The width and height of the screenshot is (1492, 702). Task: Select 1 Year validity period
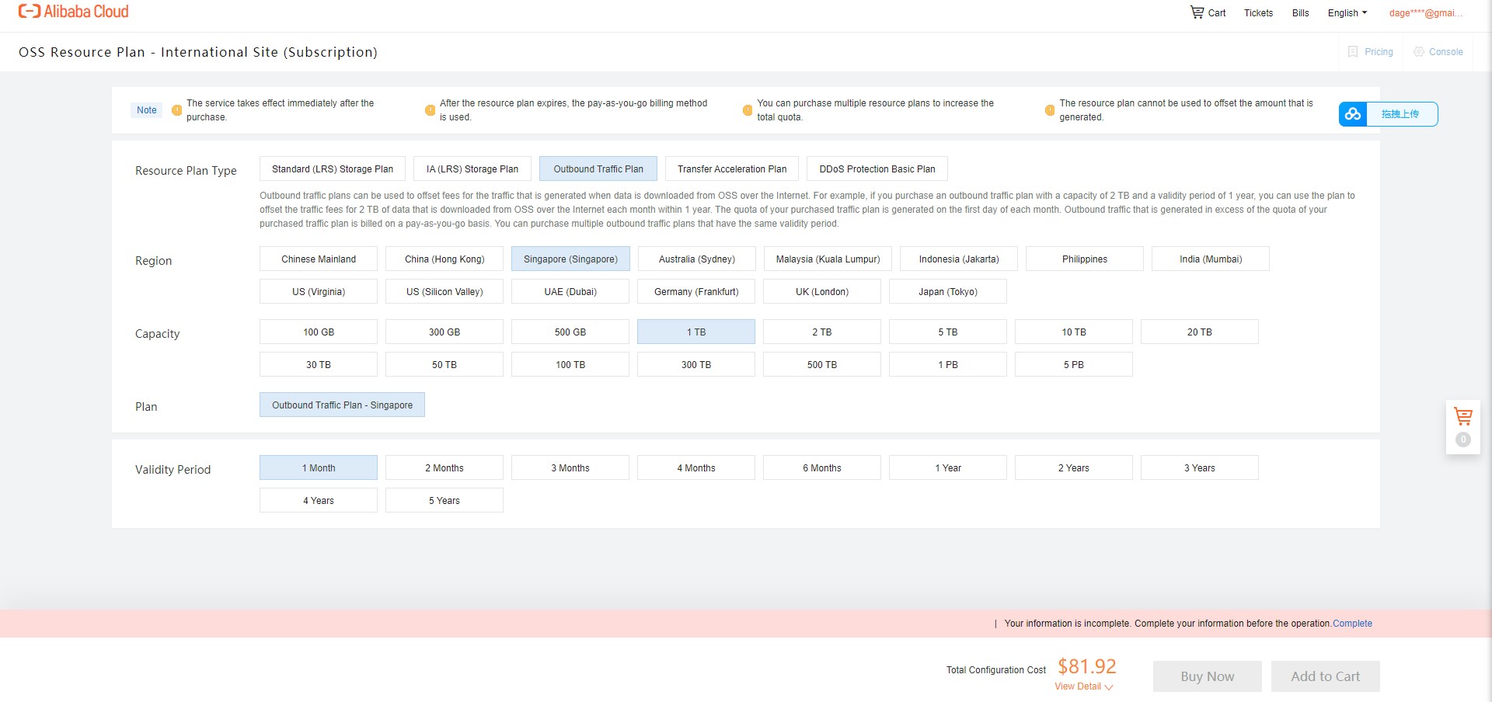pos(947,468)
